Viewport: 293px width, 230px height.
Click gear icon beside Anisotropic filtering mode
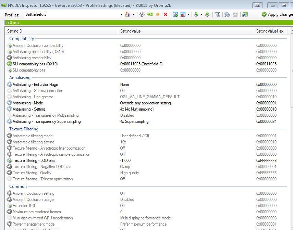pyautogui.click(x=9, y=136)
